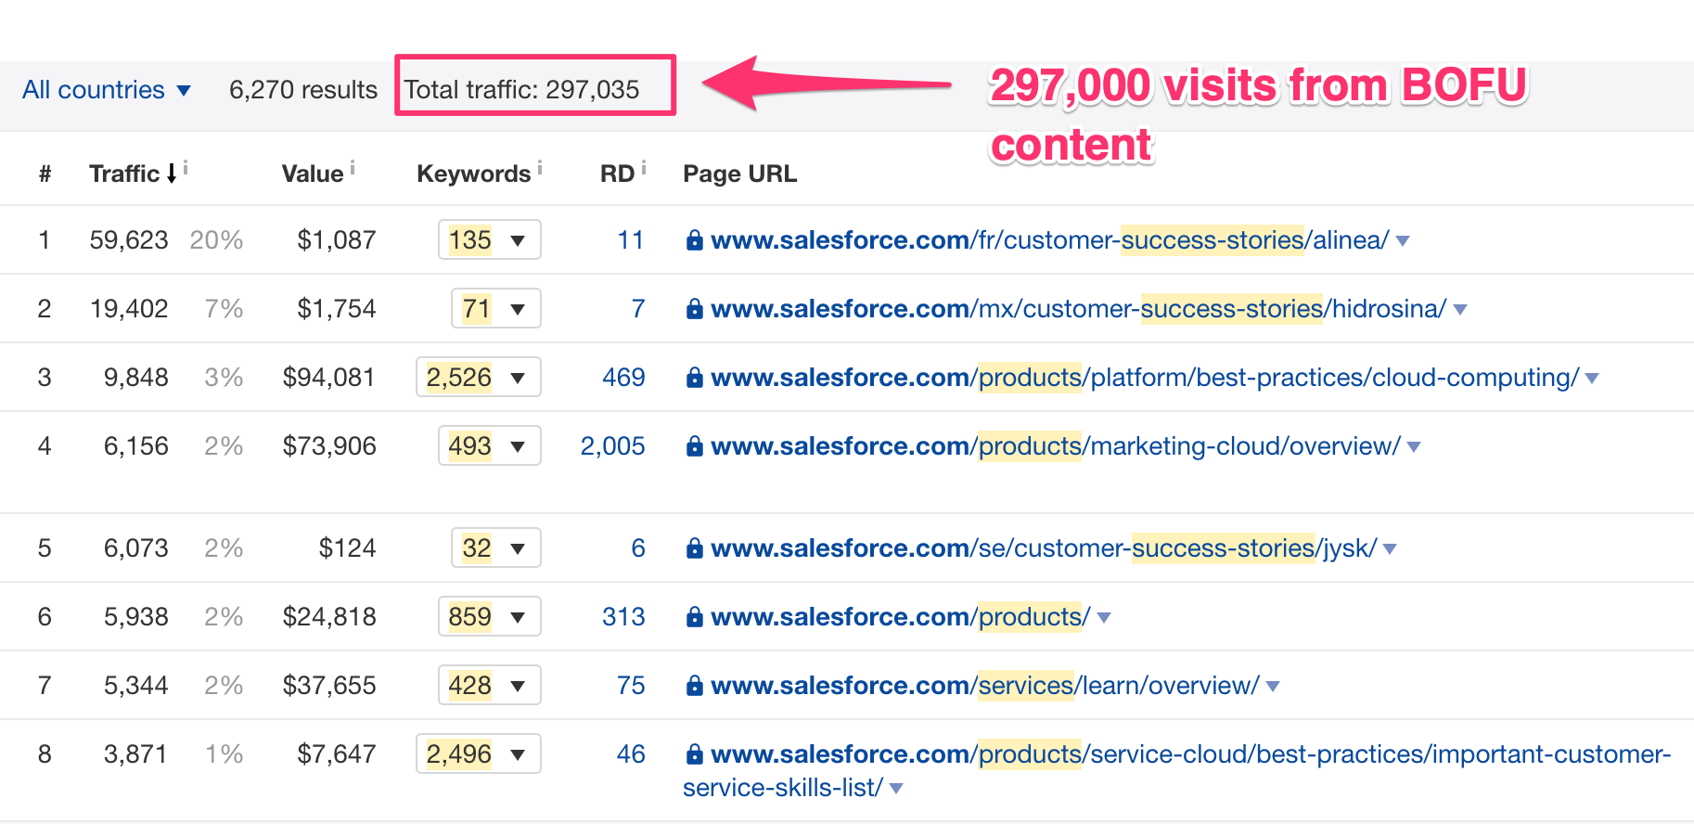Open referring domains count 469
1694x824 pixels.
click(x=623, y=378)
